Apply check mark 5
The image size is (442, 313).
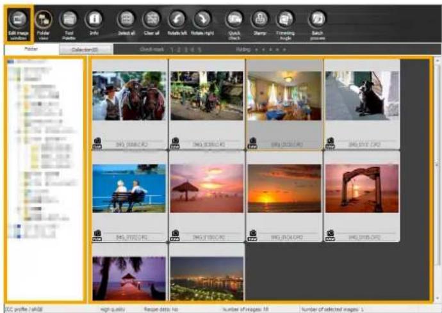(200, 50)
